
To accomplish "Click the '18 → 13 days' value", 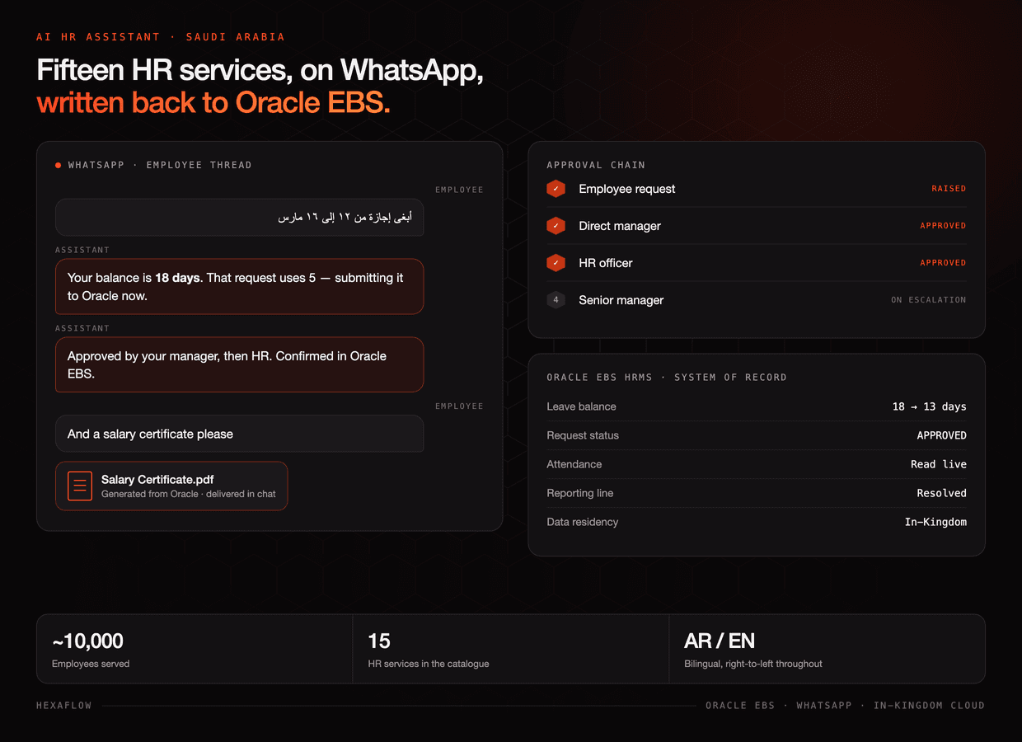I will 930,406.
